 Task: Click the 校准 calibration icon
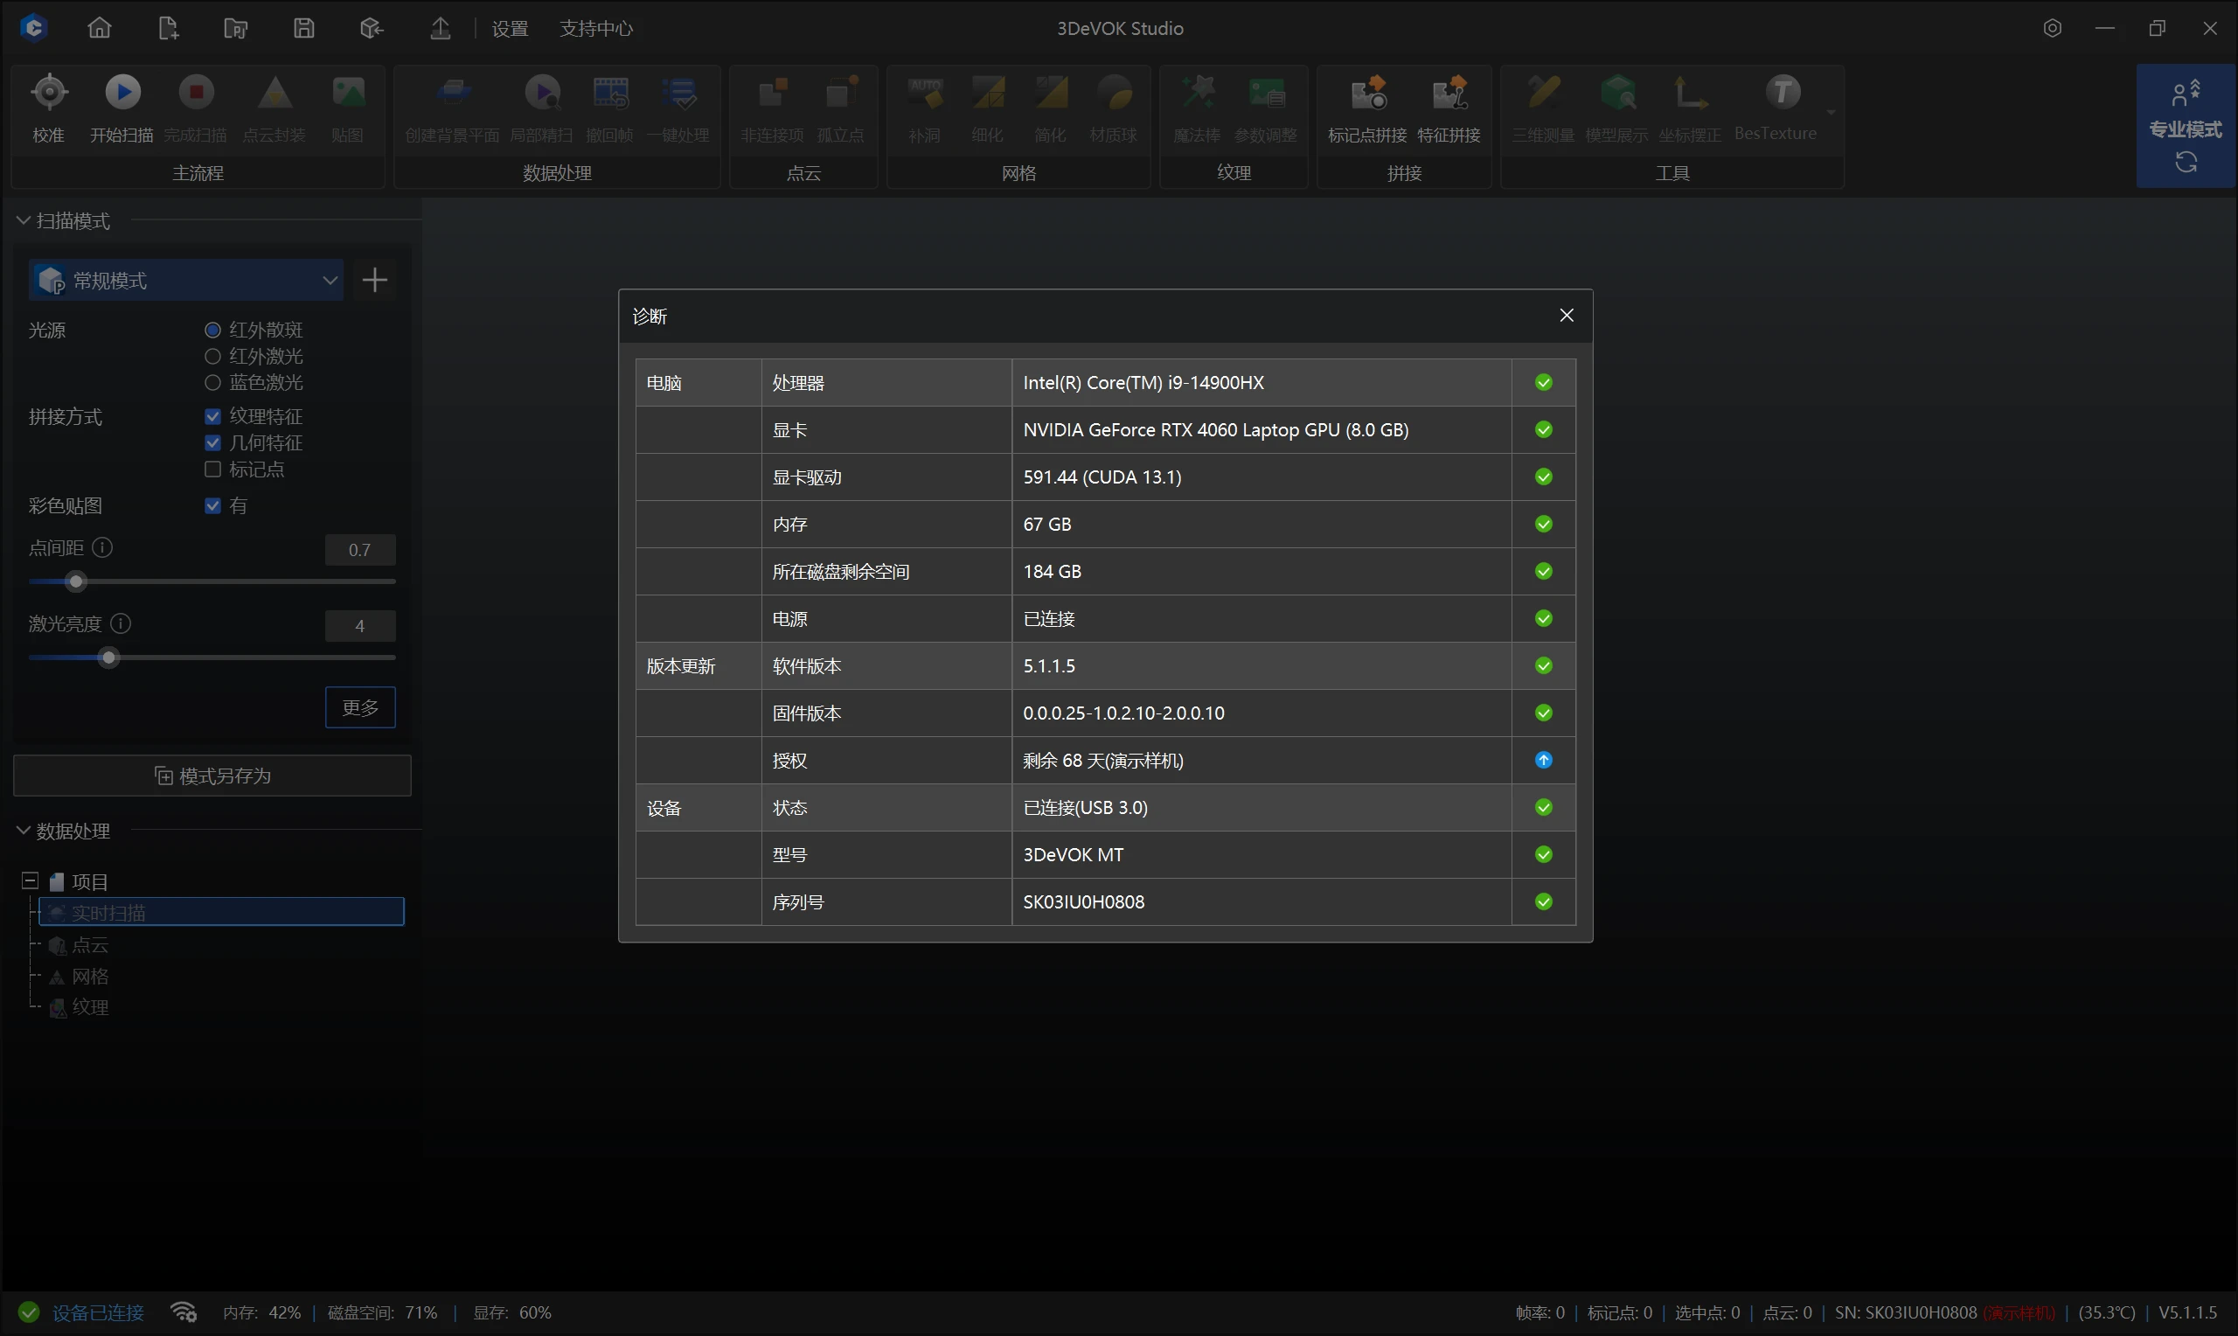(49, 93)
